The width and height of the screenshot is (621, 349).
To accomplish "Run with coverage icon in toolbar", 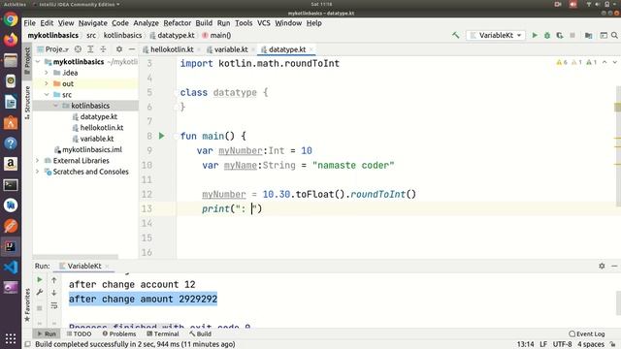I will pyautogui.click(x=560, y=35).
